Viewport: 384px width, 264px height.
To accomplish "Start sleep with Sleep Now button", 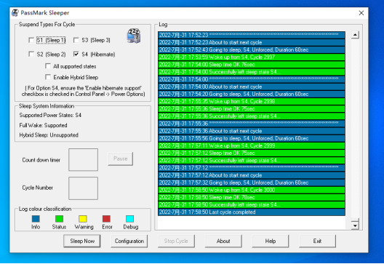I will point(82,241).
